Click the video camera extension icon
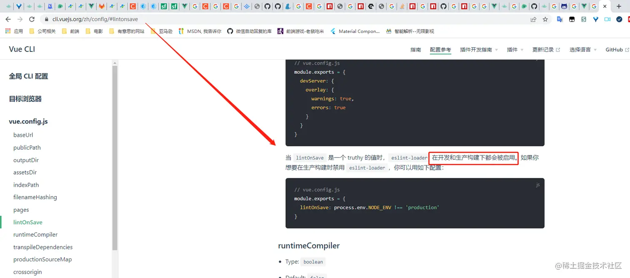Viewport: 630px width, 278px height. pyautogui.click(x=607, y=19)
